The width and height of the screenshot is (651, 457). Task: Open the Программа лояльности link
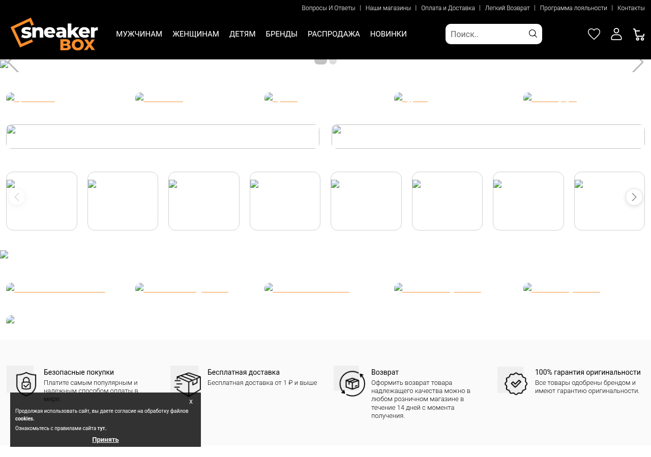pyautogui.click(x=574, y=8)
